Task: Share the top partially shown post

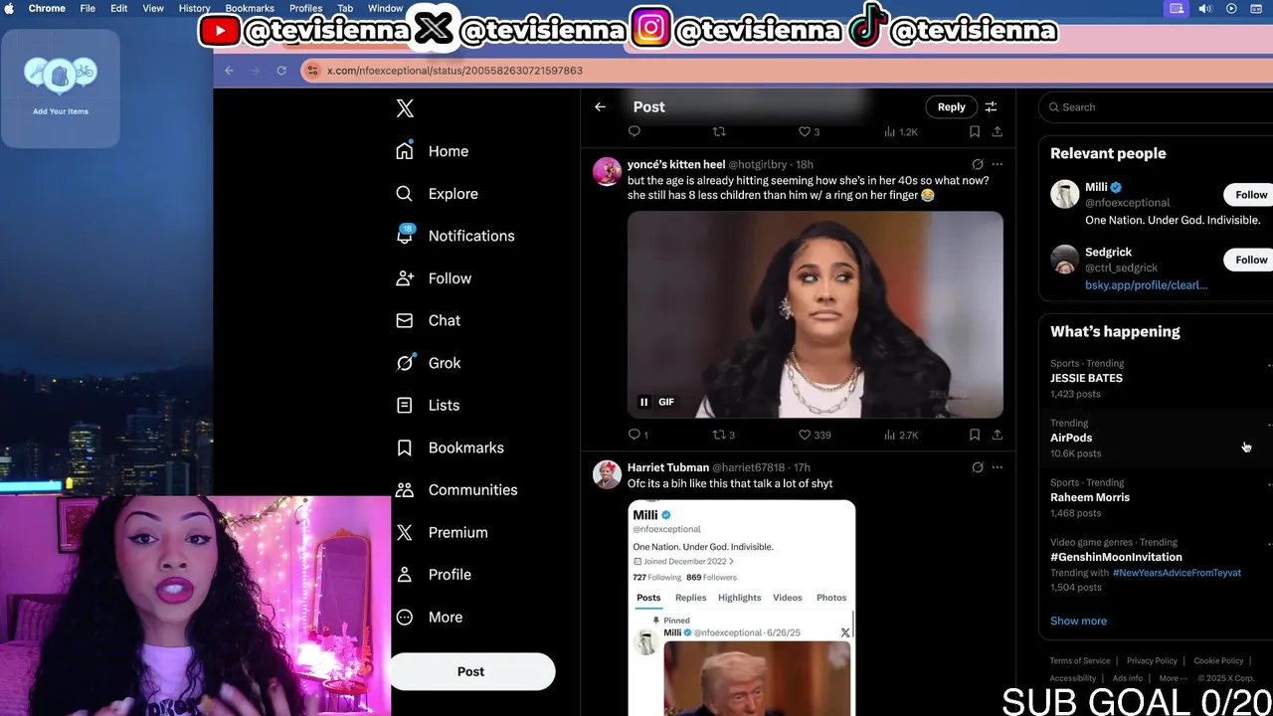Action: (x=997, y=131)
